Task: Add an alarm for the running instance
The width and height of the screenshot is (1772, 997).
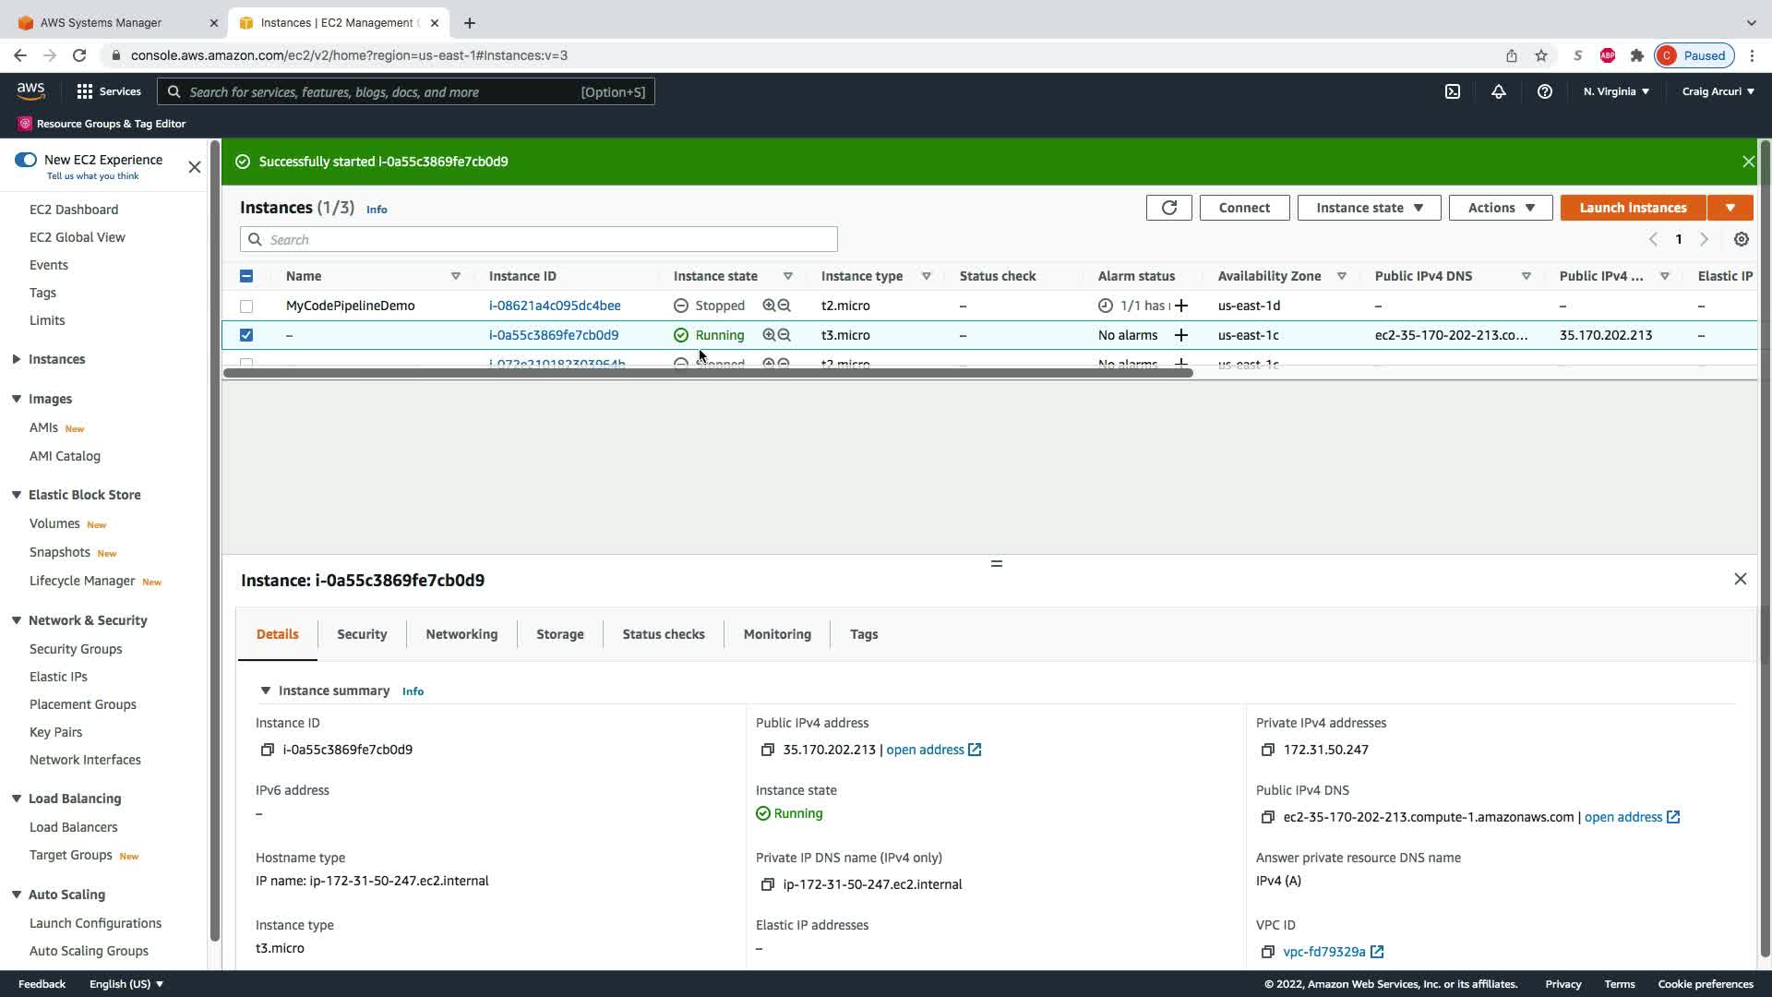Action: (x=1180, y=335)
